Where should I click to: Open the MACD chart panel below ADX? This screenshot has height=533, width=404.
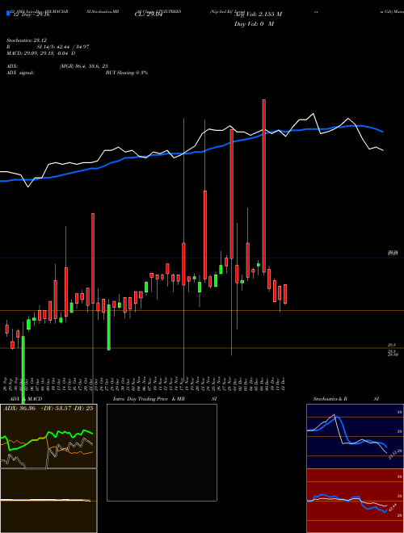click(48, 501)
